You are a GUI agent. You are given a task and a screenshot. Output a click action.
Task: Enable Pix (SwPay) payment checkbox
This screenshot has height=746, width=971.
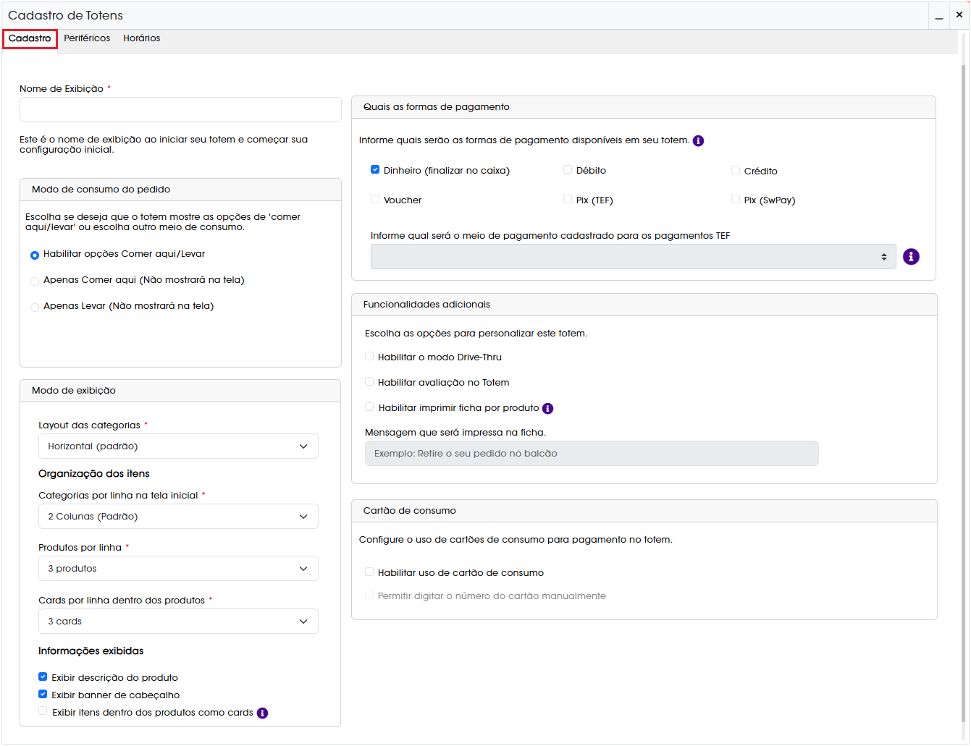(x=736, y=200)
